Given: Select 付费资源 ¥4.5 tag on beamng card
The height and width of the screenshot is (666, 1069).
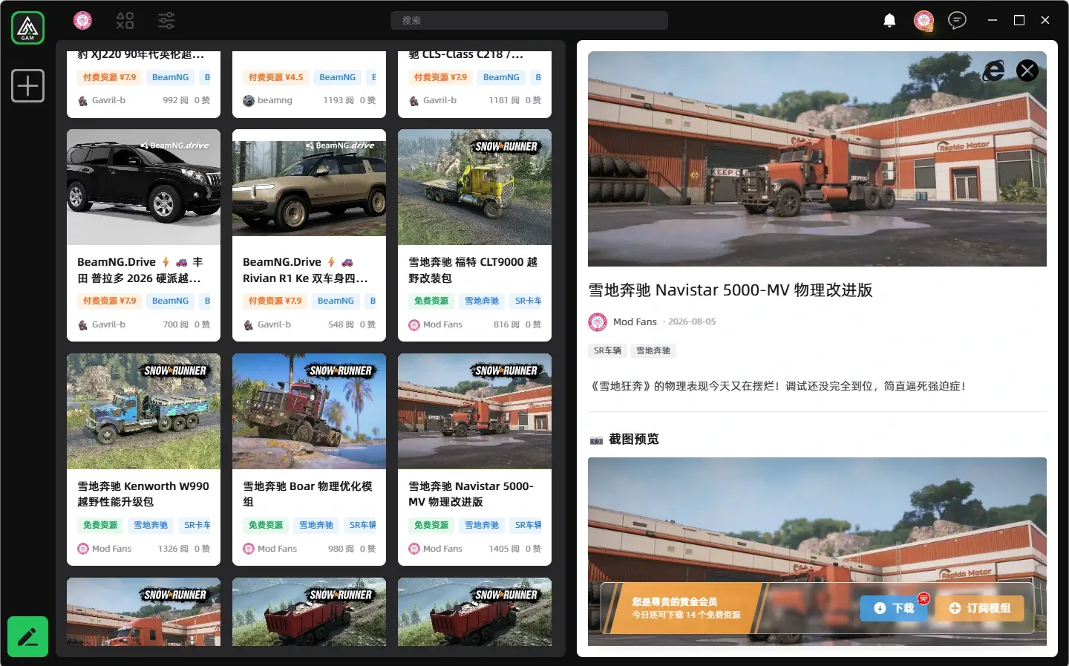Looking at the screenshot, I should pos(275,77).
